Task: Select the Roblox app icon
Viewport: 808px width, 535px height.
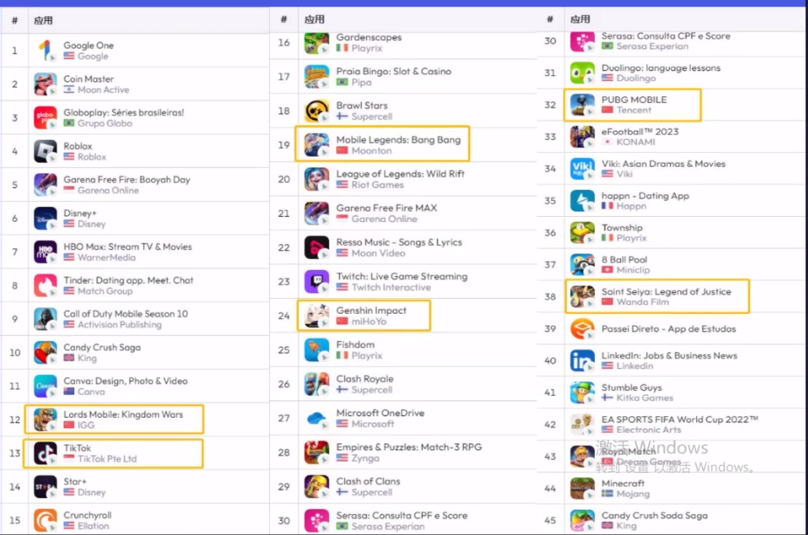Action: pyautogui.click(x=45, y=151)
